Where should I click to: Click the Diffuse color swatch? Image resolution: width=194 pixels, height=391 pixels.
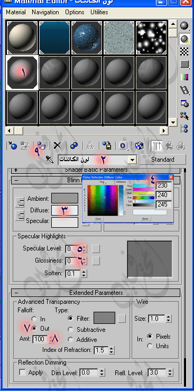[x=64, y=210]
